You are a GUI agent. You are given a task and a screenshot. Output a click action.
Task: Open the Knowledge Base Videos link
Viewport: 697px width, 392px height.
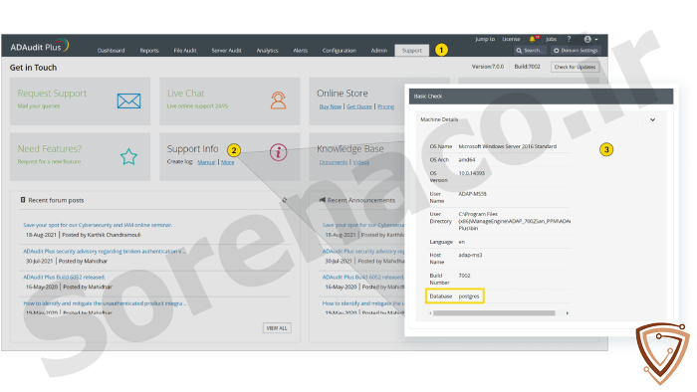pos(360,162)
